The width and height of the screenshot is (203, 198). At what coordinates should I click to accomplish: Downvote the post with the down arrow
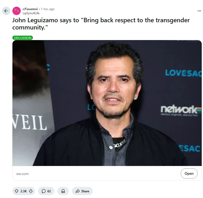coord(31,191)
